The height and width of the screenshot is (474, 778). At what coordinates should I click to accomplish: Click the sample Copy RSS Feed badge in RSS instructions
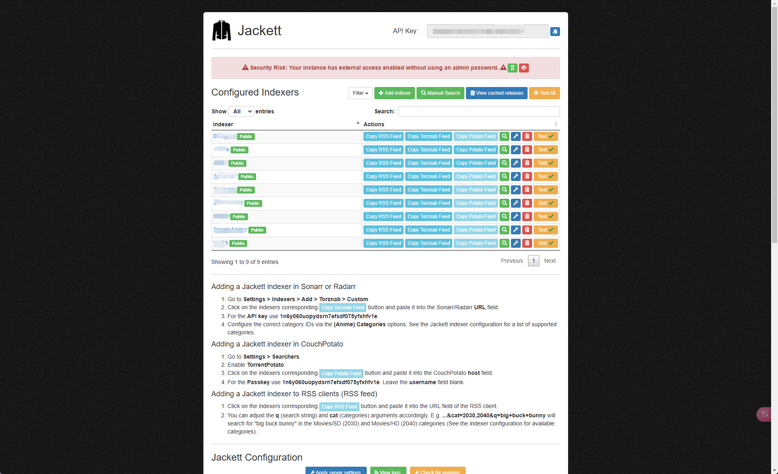(339, 406)
